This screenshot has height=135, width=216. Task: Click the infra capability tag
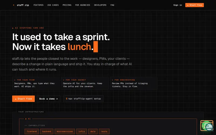pos(82,131)
